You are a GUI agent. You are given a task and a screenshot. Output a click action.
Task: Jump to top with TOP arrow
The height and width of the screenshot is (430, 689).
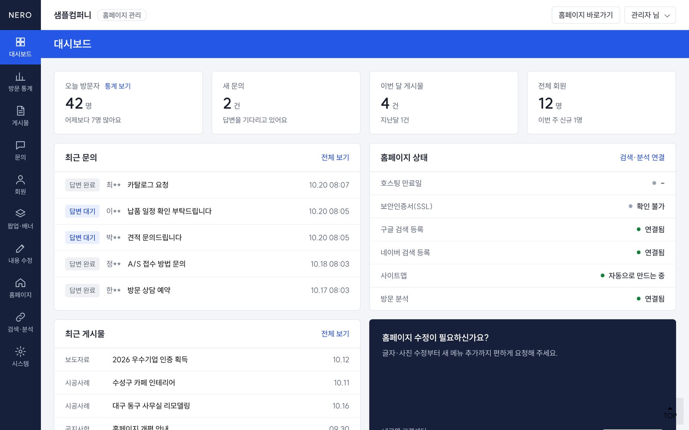670,412
